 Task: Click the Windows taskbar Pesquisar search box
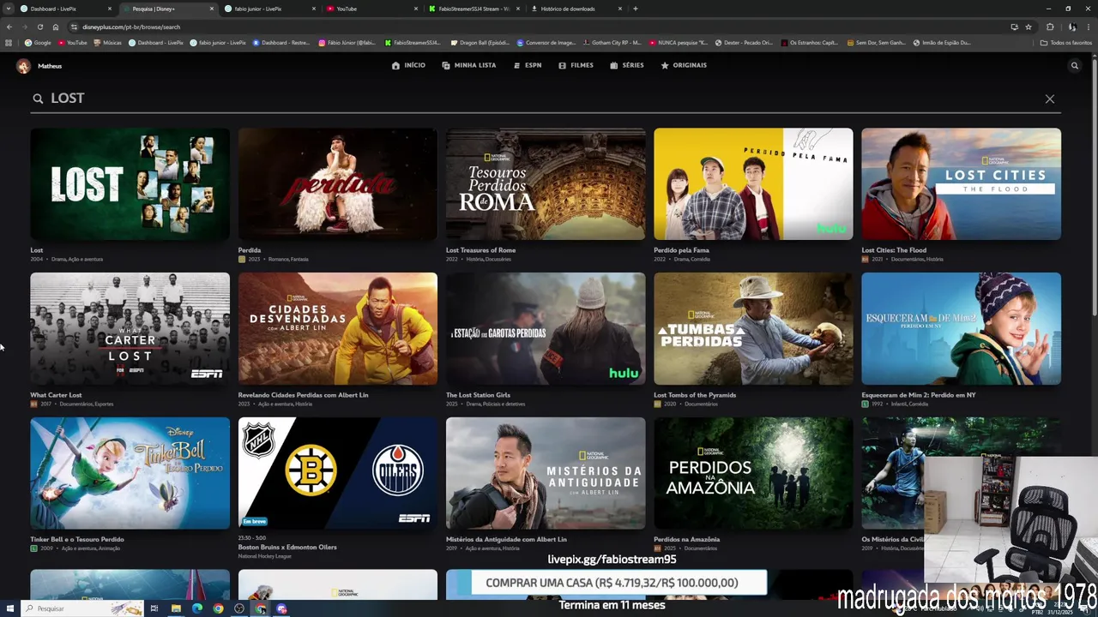[81, 608]
